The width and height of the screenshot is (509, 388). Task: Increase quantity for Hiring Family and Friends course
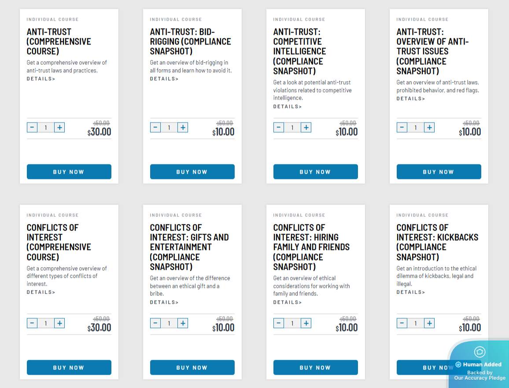coord(306,323)
